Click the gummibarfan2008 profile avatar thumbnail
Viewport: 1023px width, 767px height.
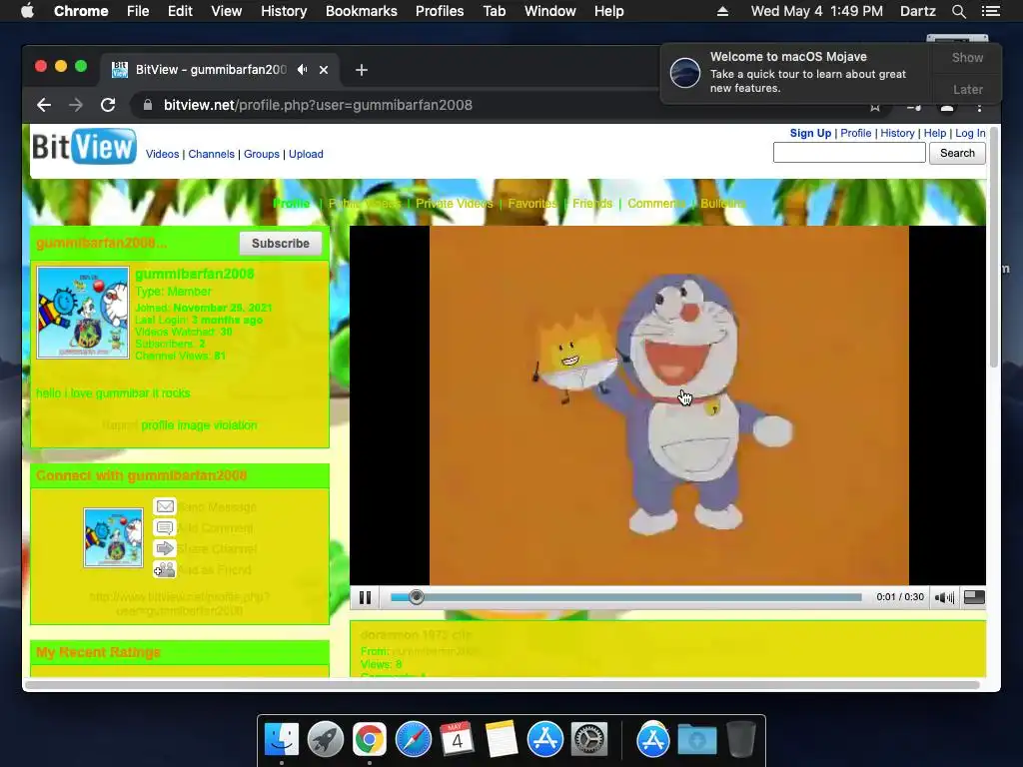[x=83, y=313]
